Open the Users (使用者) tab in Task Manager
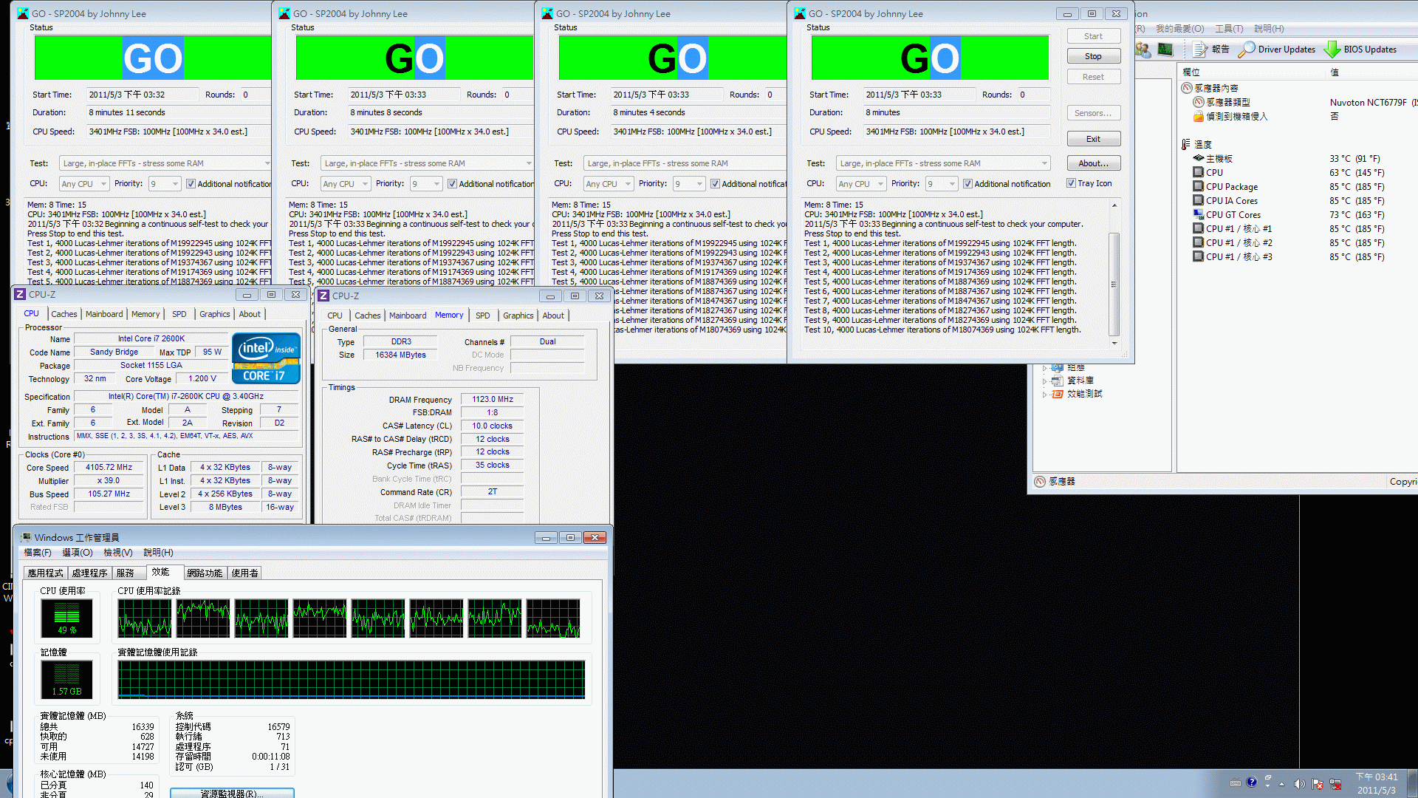This screenshot has height=798, width=1418. tap(244, 573)
